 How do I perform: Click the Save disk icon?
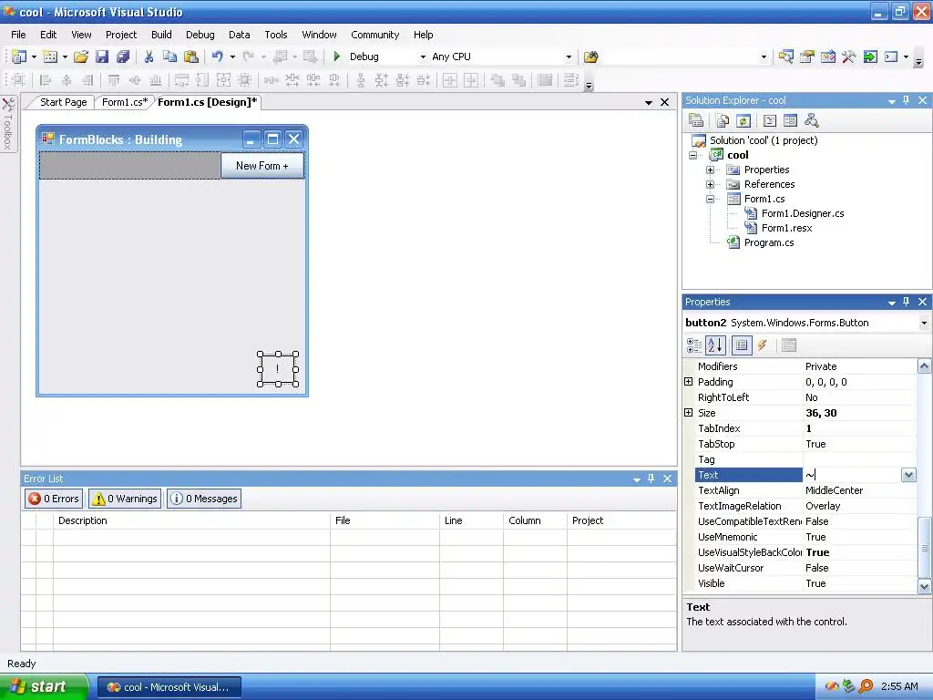[102, 57]
